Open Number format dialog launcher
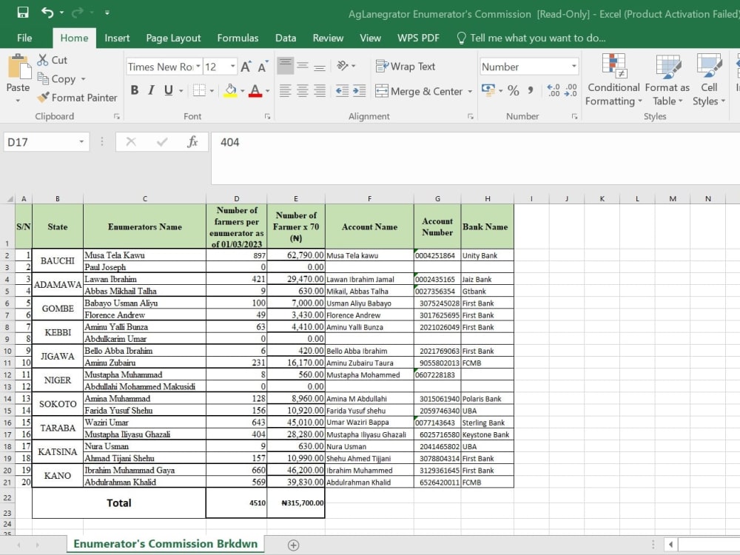This screenshot has width=740, height=555. tap(574, 116)
